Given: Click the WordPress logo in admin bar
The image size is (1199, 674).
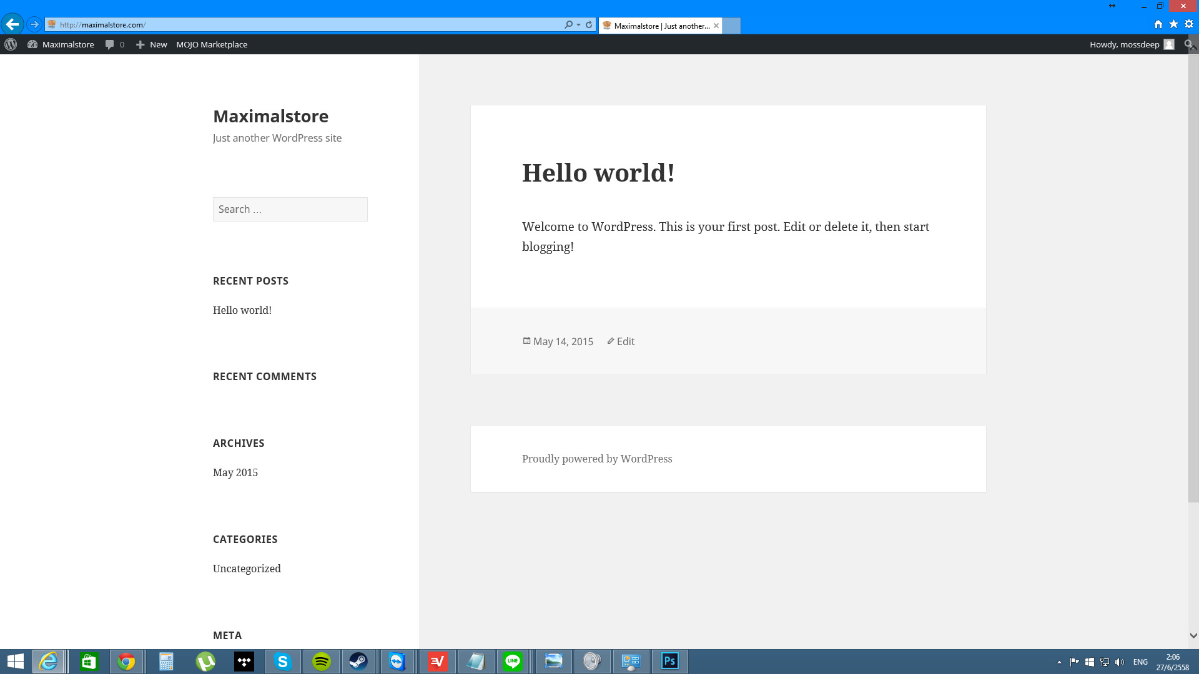Looking at the screenshot, I should point(11,44).
